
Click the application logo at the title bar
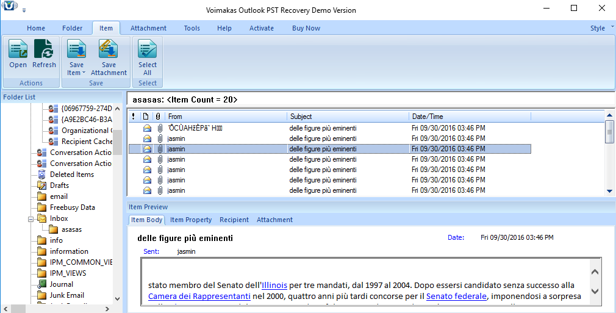click(x=9, y=6)
